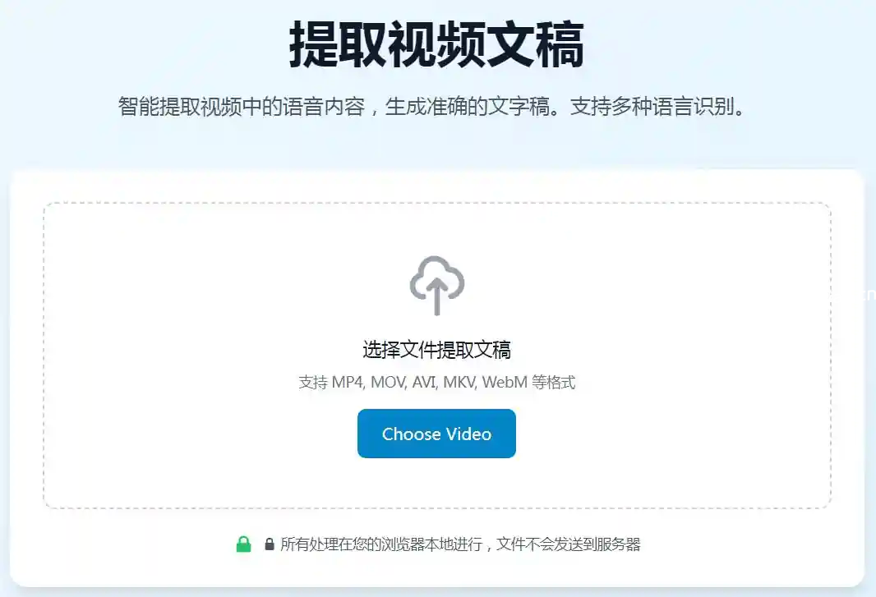Click 等格式 at end of formats line
Screen dimensions: 876x597
[553, 383]
